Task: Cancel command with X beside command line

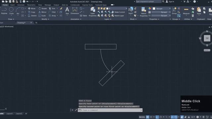Action: (x=73, y=110)
